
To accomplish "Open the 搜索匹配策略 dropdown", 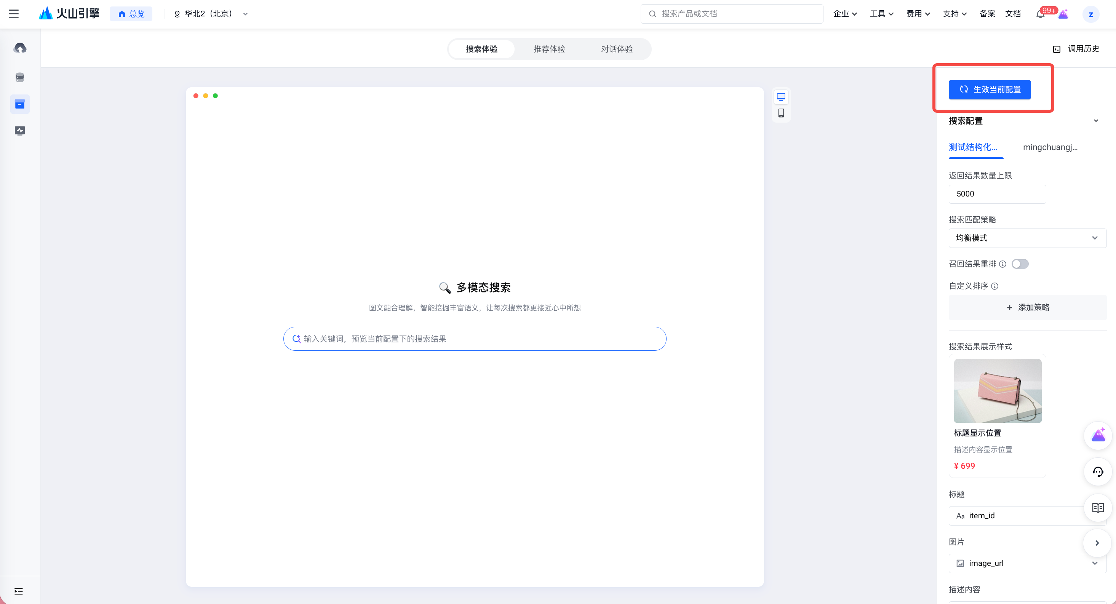I will point(1027,238).
